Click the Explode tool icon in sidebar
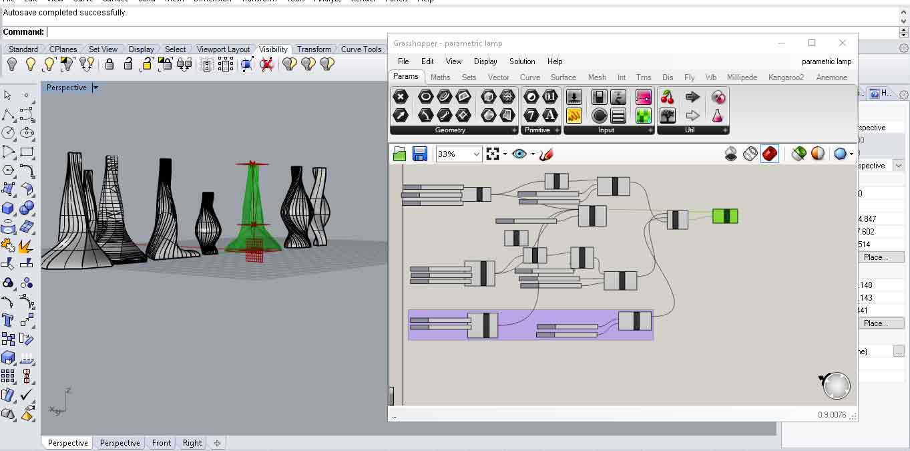The image size is (910, 451). [x=27, y=245]
